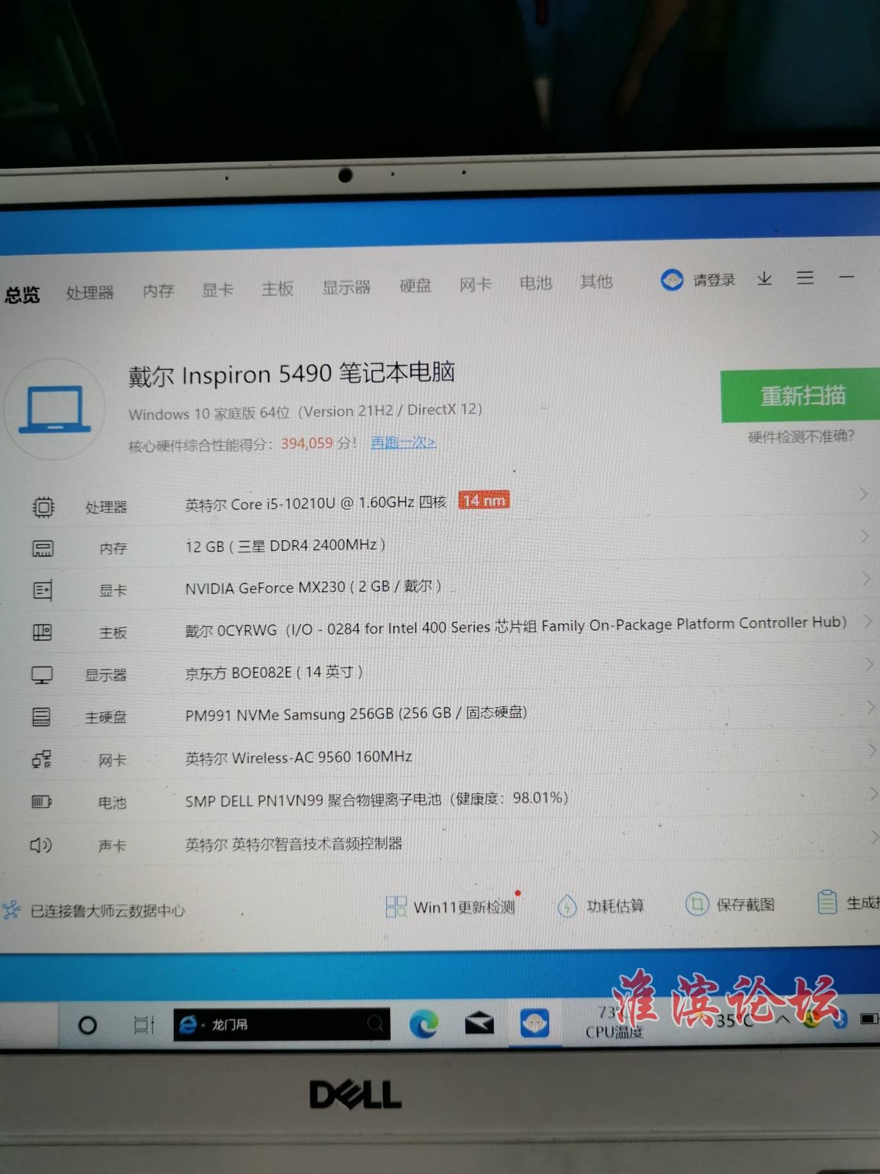Click the 再跑一次 link
This screenshot has height=1174, width=880.
(x=403, y=442)
